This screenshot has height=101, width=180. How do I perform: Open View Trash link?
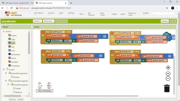pyautogui.click(x=102, y=14)
